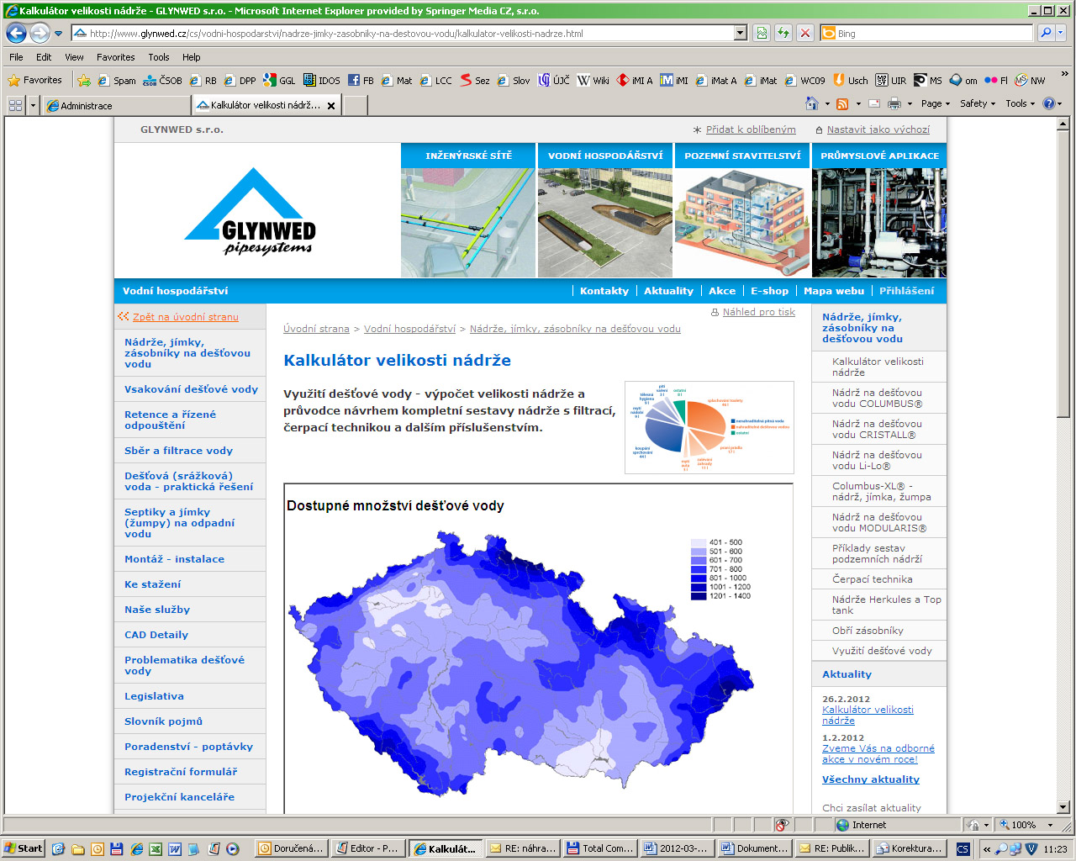Click the Stop loading red X icon

(x=805, y=33)
